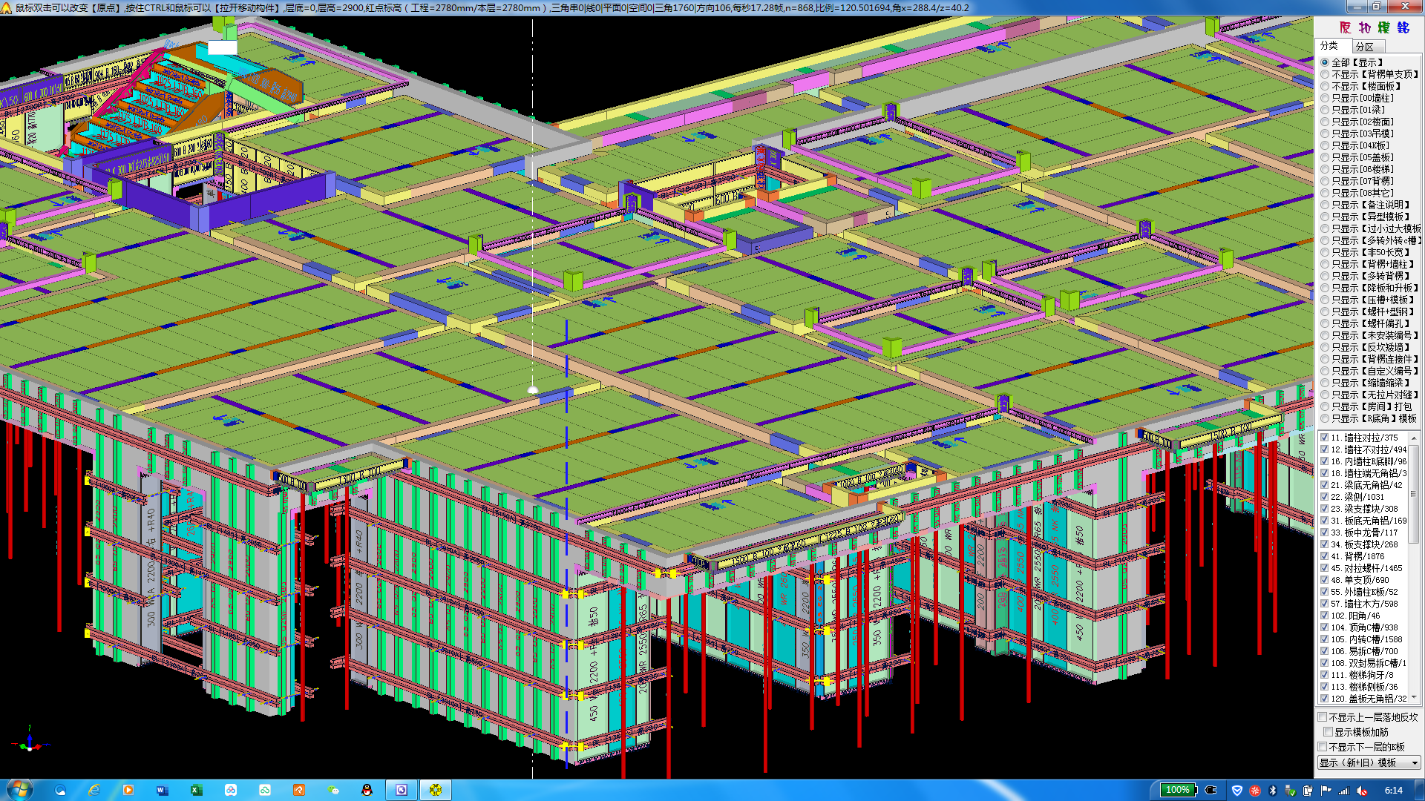Select radio 只显示[01梁]
The height and width of the screenshot is (801, 1425).
click(1325, 110)
